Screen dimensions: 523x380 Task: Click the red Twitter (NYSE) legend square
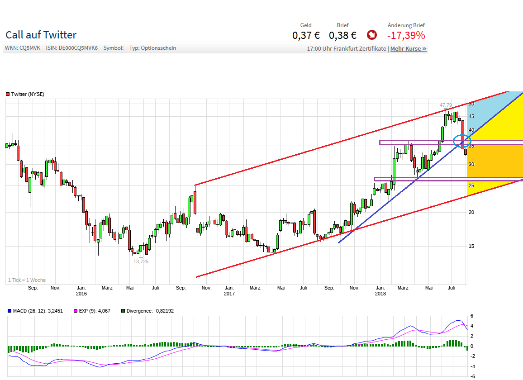click(x=8, y=95)
